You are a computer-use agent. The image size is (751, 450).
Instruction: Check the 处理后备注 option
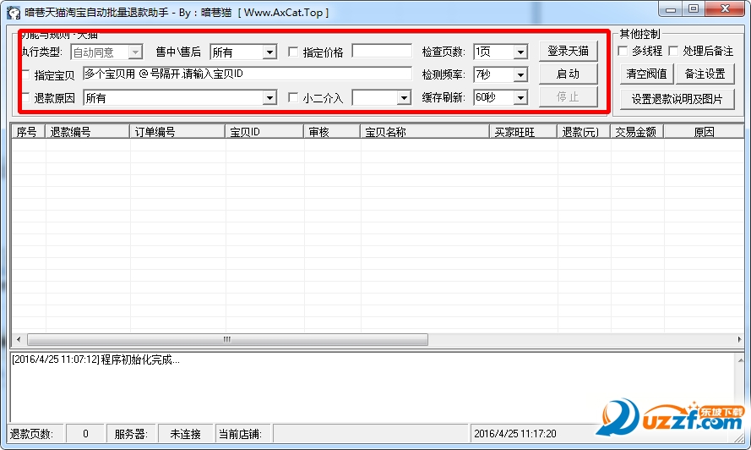coord(673,51)
